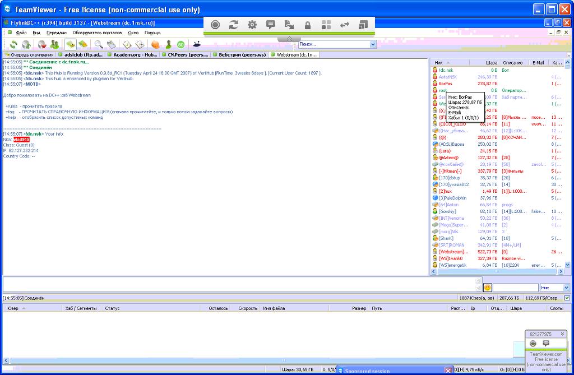Switch to the Academ.org - Hub... tab
Screen dimensions: 574x375
click(x=132, y=54)
